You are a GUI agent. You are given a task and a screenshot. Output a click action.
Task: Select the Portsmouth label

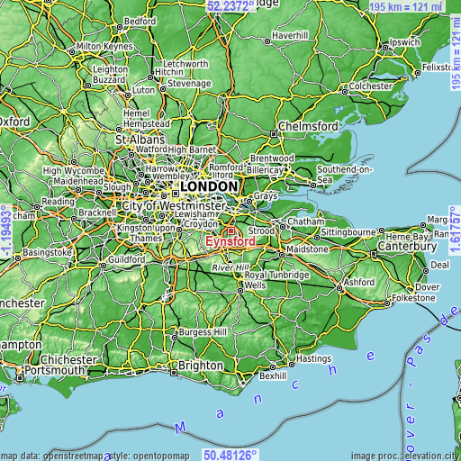[x=55, y=370]
